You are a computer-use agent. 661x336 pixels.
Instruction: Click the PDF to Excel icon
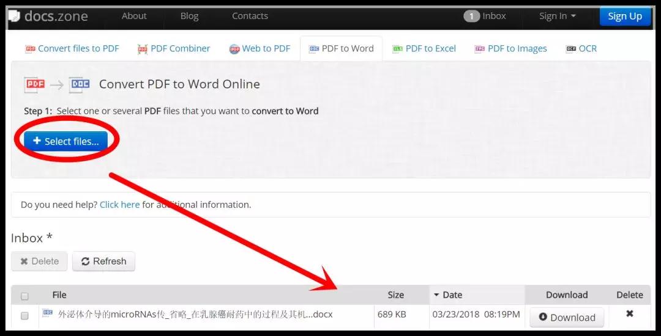398,49
